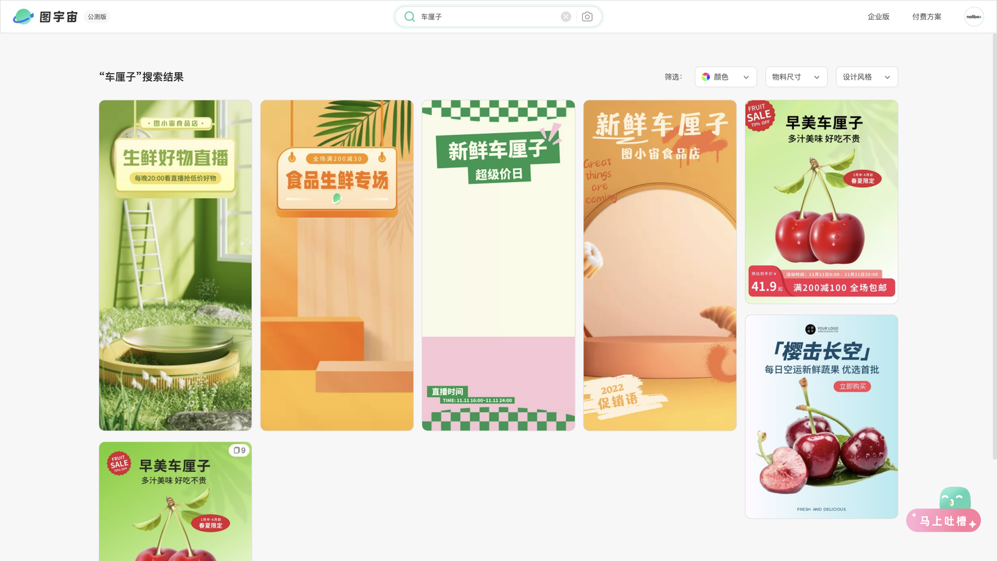
Task: Click the page count badge showing 9
Action: [x=239, y=451]
